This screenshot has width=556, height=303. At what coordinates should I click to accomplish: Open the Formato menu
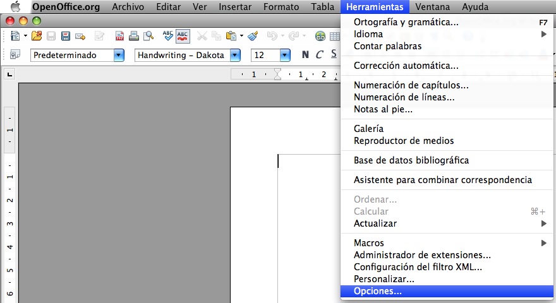click(x=281, y=7)
